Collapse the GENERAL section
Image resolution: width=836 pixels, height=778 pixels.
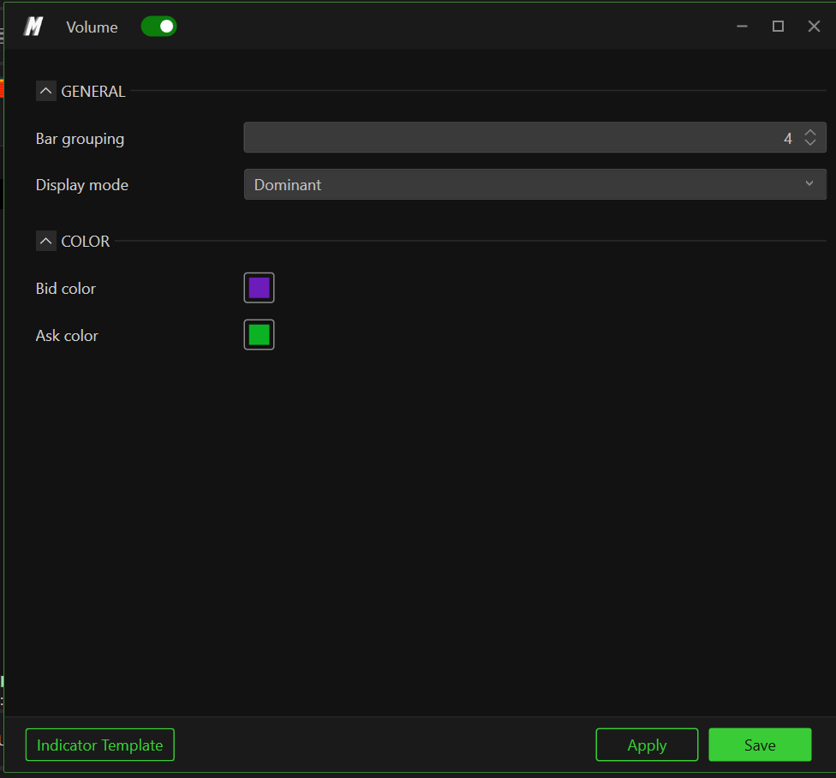click(x=46, y=91)
